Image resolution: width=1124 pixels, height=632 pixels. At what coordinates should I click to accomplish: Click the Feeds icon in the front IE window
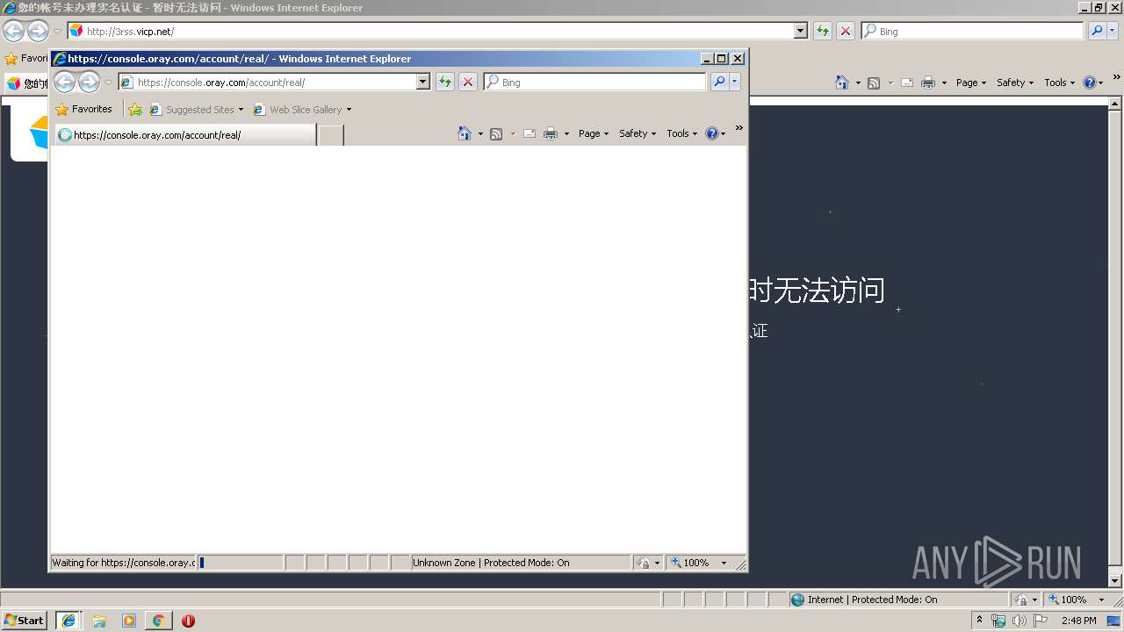496,133
